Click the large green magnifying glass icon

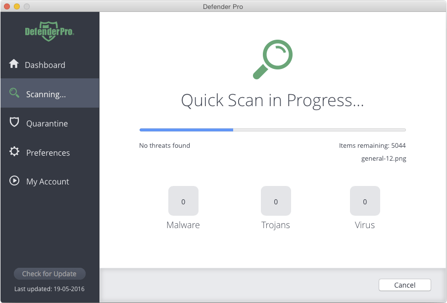point(273,60)
